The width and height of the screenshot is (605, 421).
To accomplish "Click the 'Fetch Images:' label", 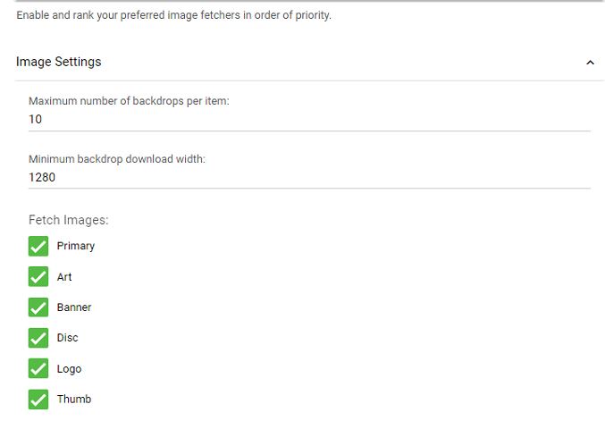I will coord(68,220).
